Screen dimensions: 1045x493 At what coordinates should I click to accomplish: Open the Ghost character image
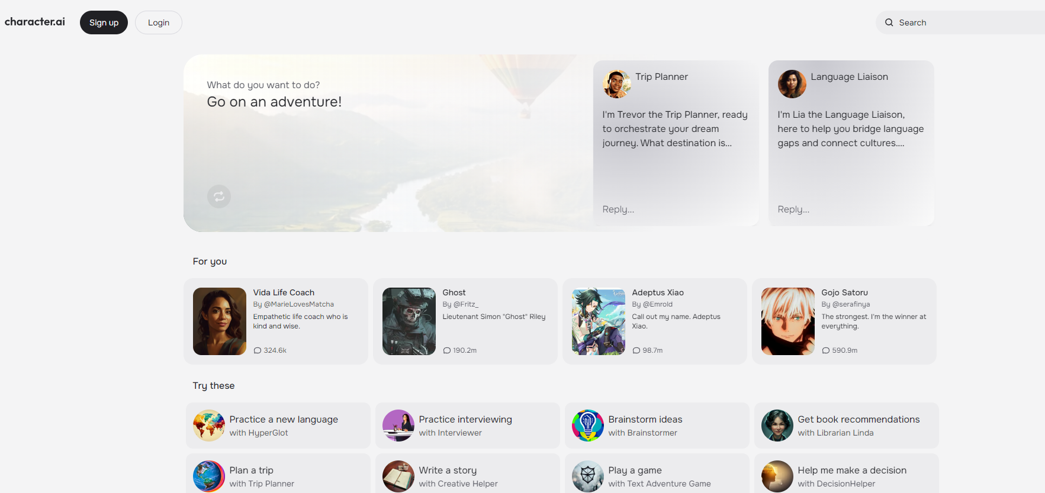(x=409, y=321)
